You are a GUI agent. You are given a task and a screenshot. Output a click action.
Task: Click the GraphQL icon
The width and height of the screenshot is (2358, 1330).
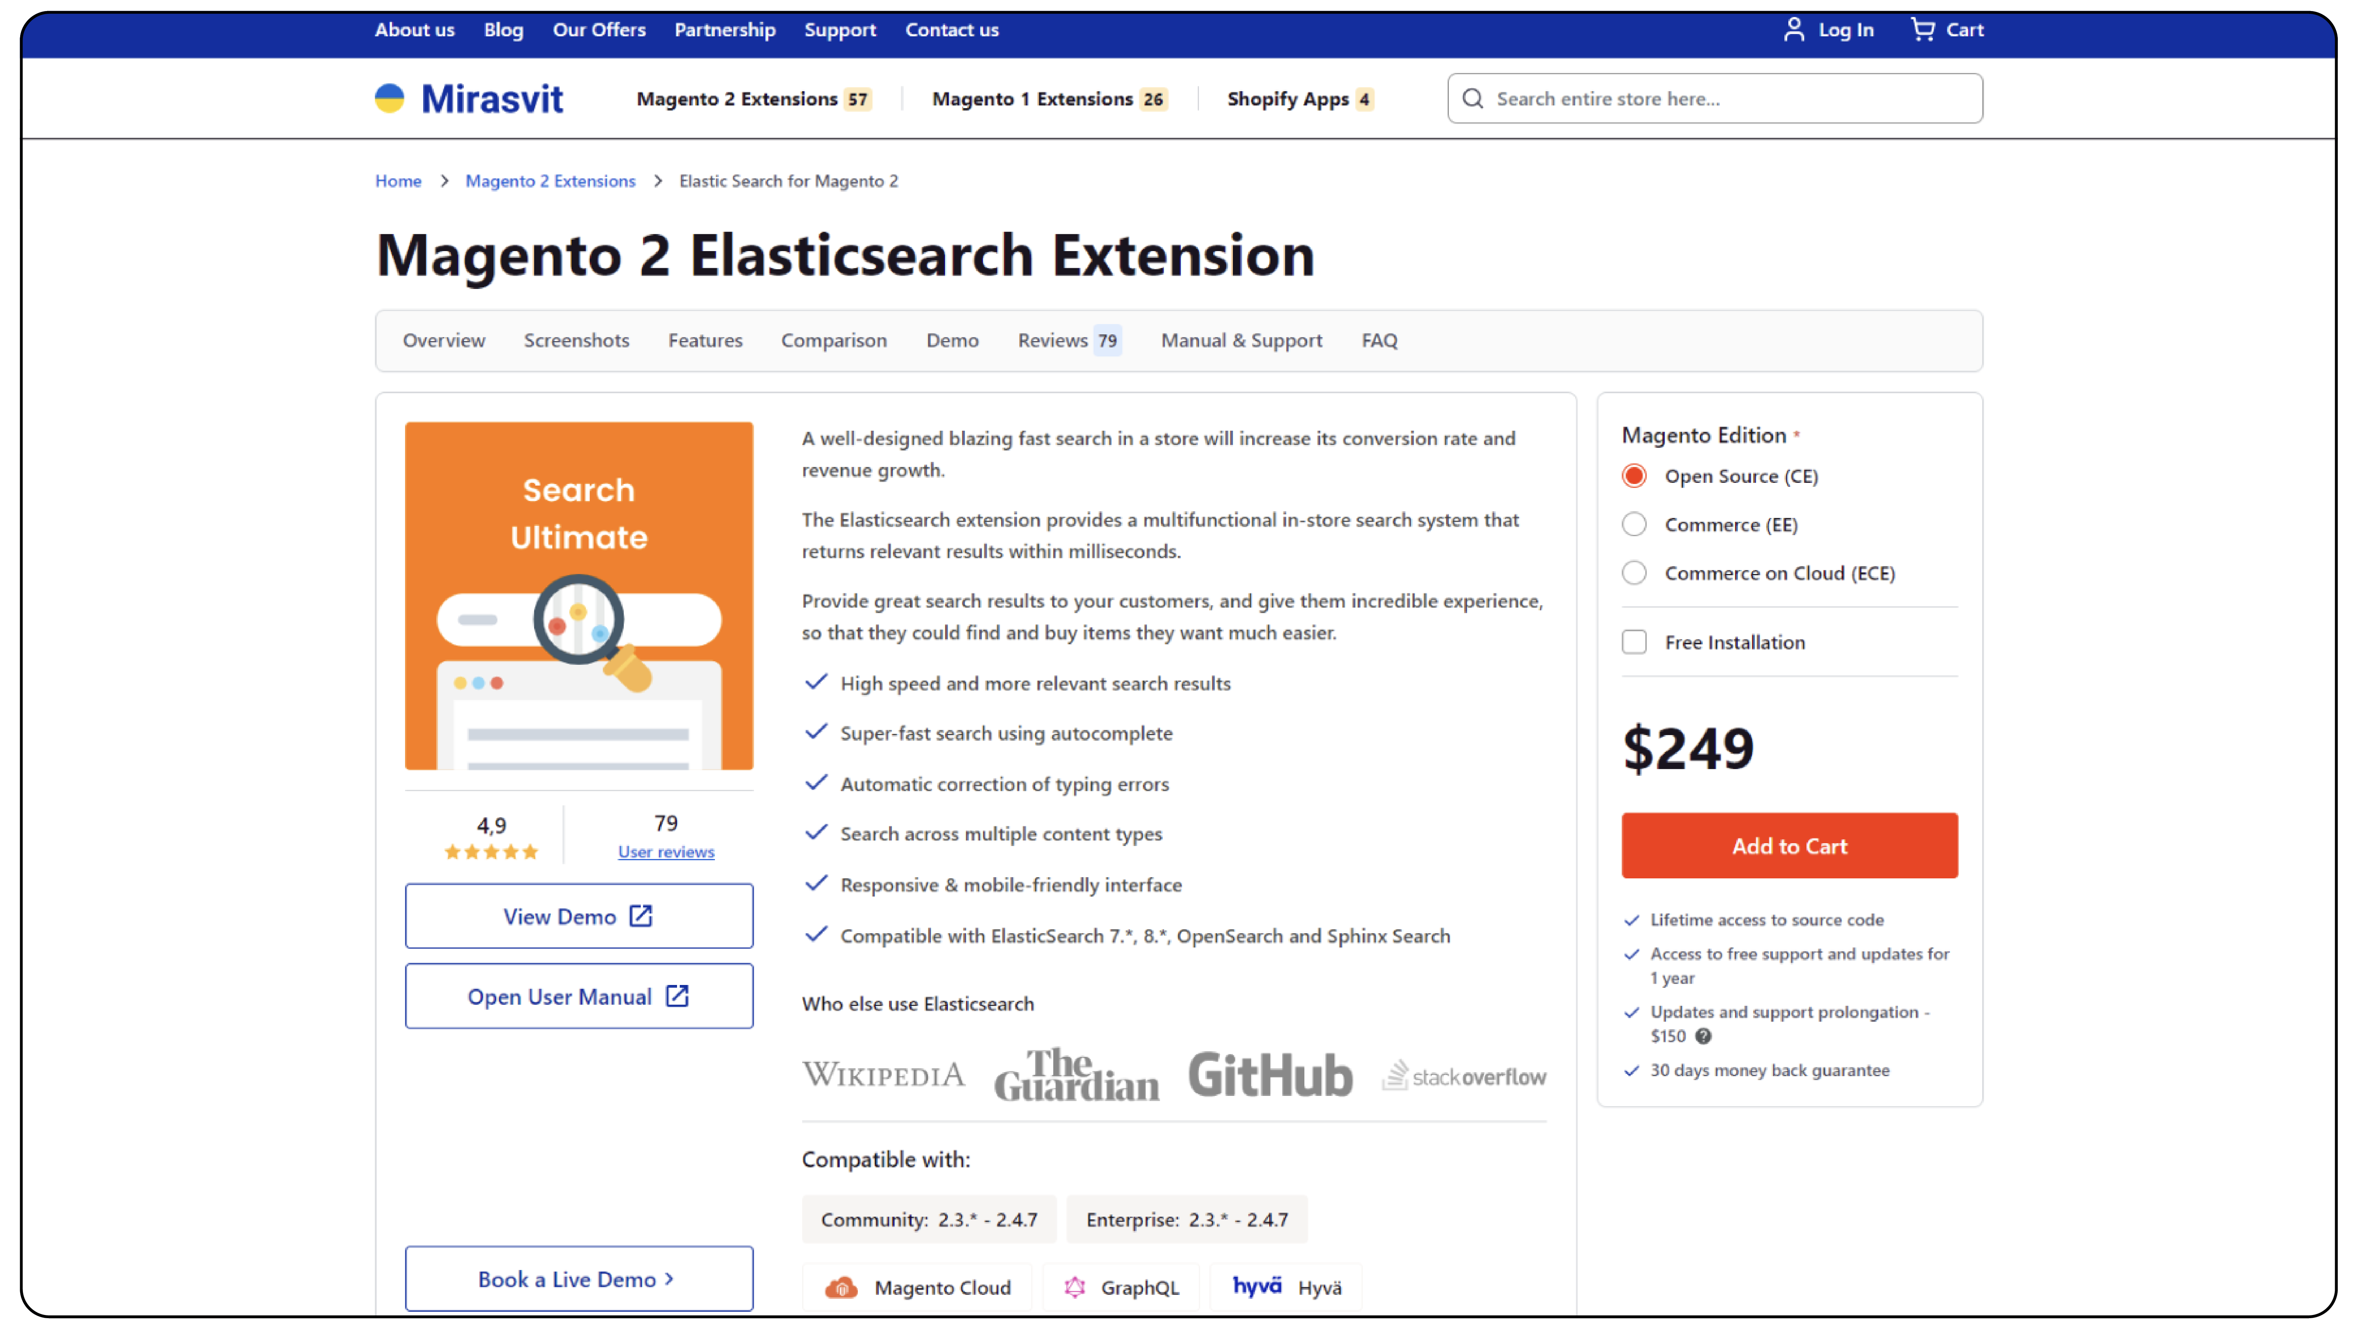pyautogui.click(x=1074, y=1287)
